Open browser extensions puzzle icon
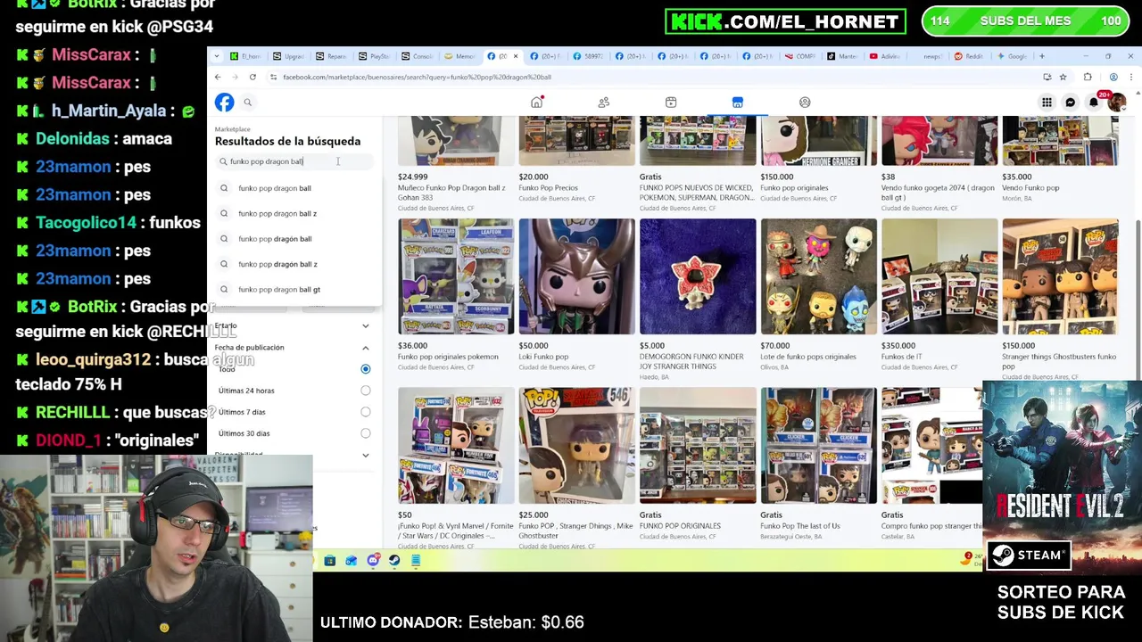Viewport: 1142px width, 642px height. click(1088, 77)
